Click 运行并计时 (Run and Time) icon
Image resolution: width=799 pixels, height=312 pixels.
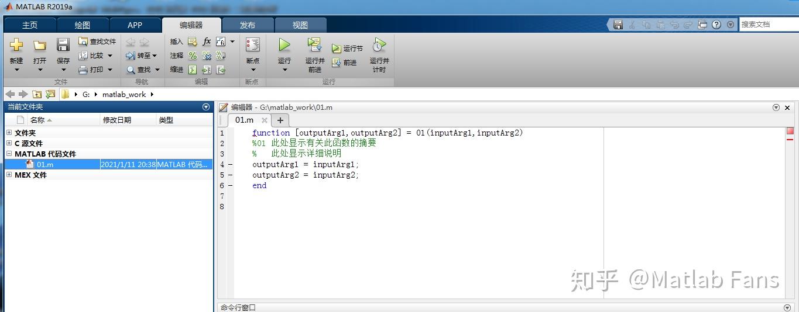click(x=379, y=45)
